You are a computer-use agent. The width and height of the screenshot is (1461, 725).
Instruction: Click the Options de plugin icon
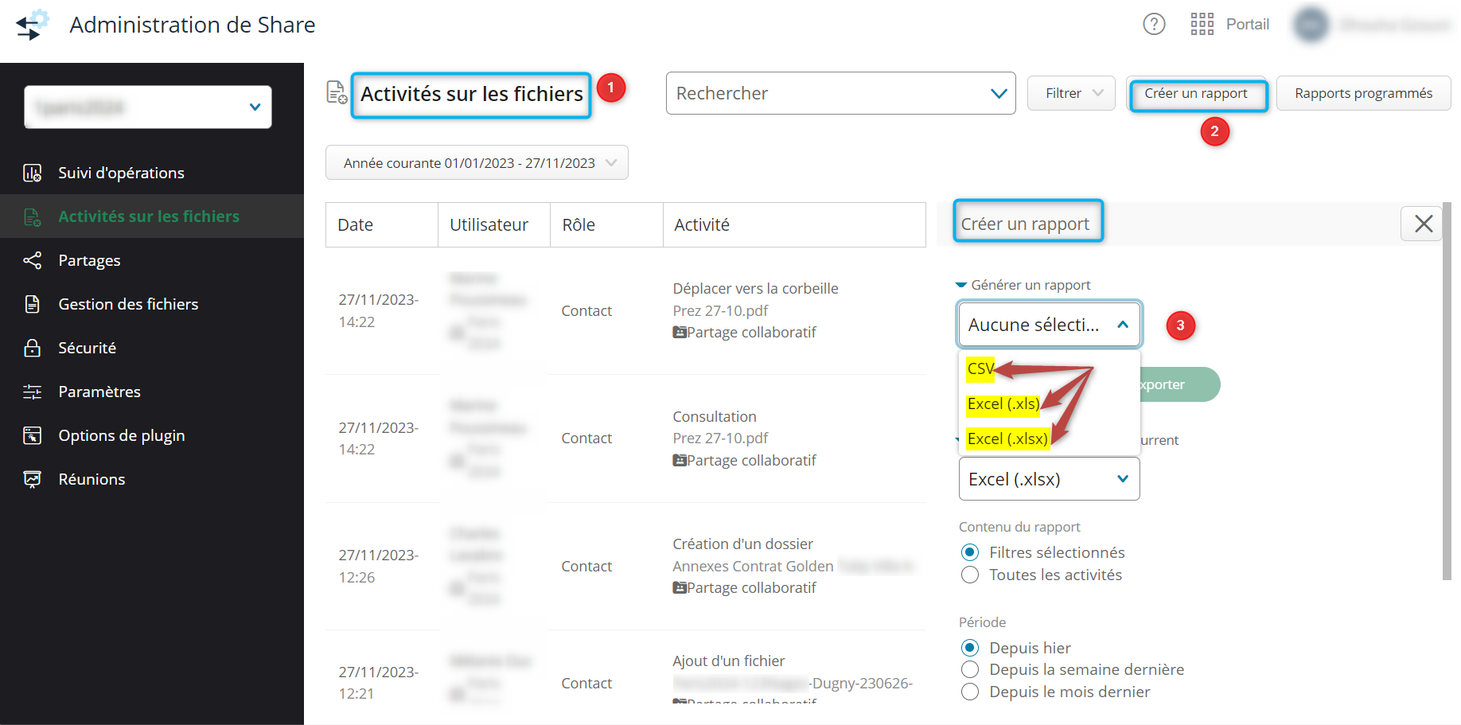[x=32, y=435]
